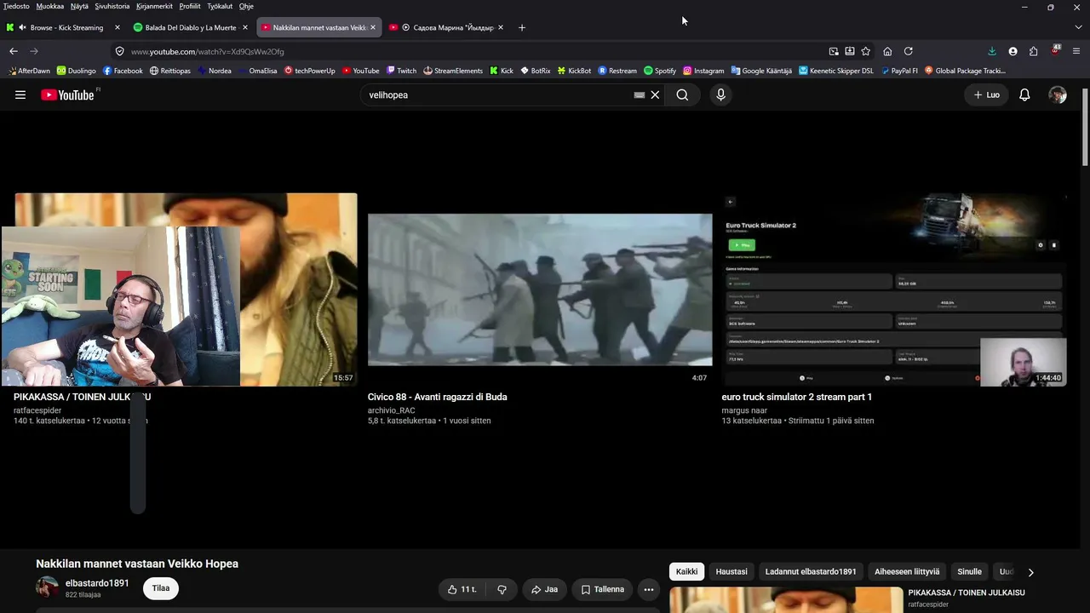Open a new browser tab
1090x613 pixels.
coord(522,27)
